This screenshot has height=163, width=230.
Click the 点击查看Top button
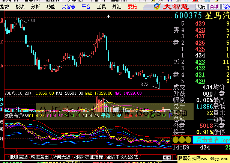click(211, 140)
